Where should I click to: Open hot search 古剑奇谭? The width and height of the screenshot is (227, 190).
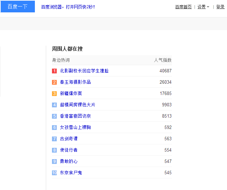69,139
